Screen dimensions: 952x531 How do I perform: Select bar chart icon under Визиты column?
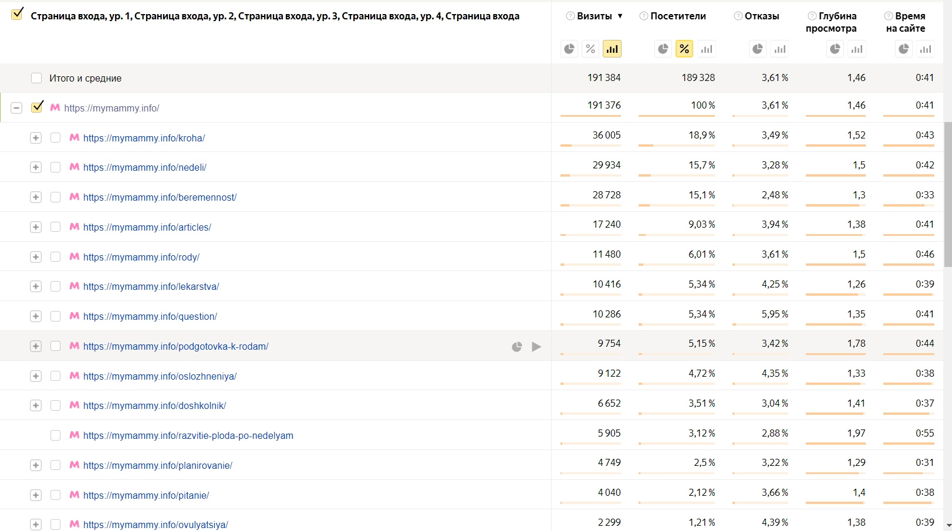point(612,49)
